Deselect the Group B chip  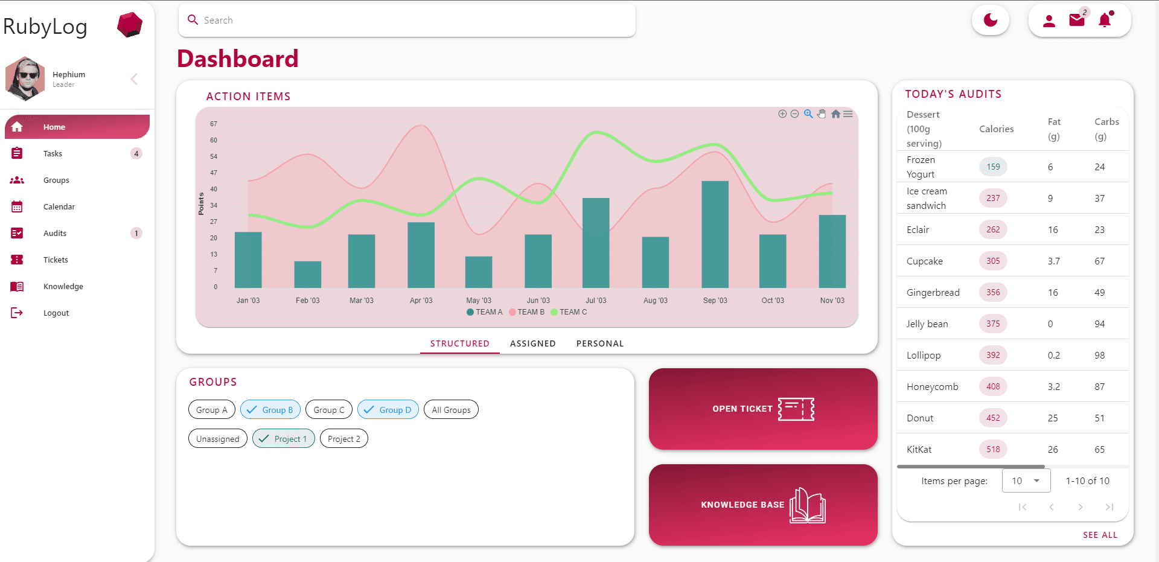click(270, 410)
